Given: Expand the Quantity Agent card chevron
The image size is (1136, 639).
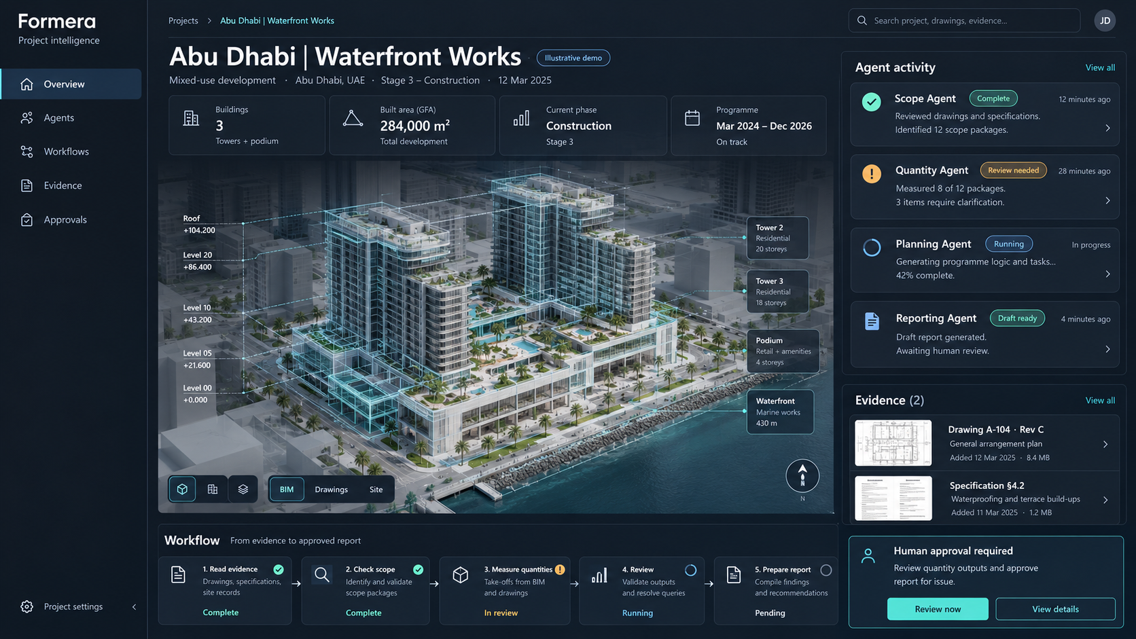Looking at the screenshot, I should 1107,201.
